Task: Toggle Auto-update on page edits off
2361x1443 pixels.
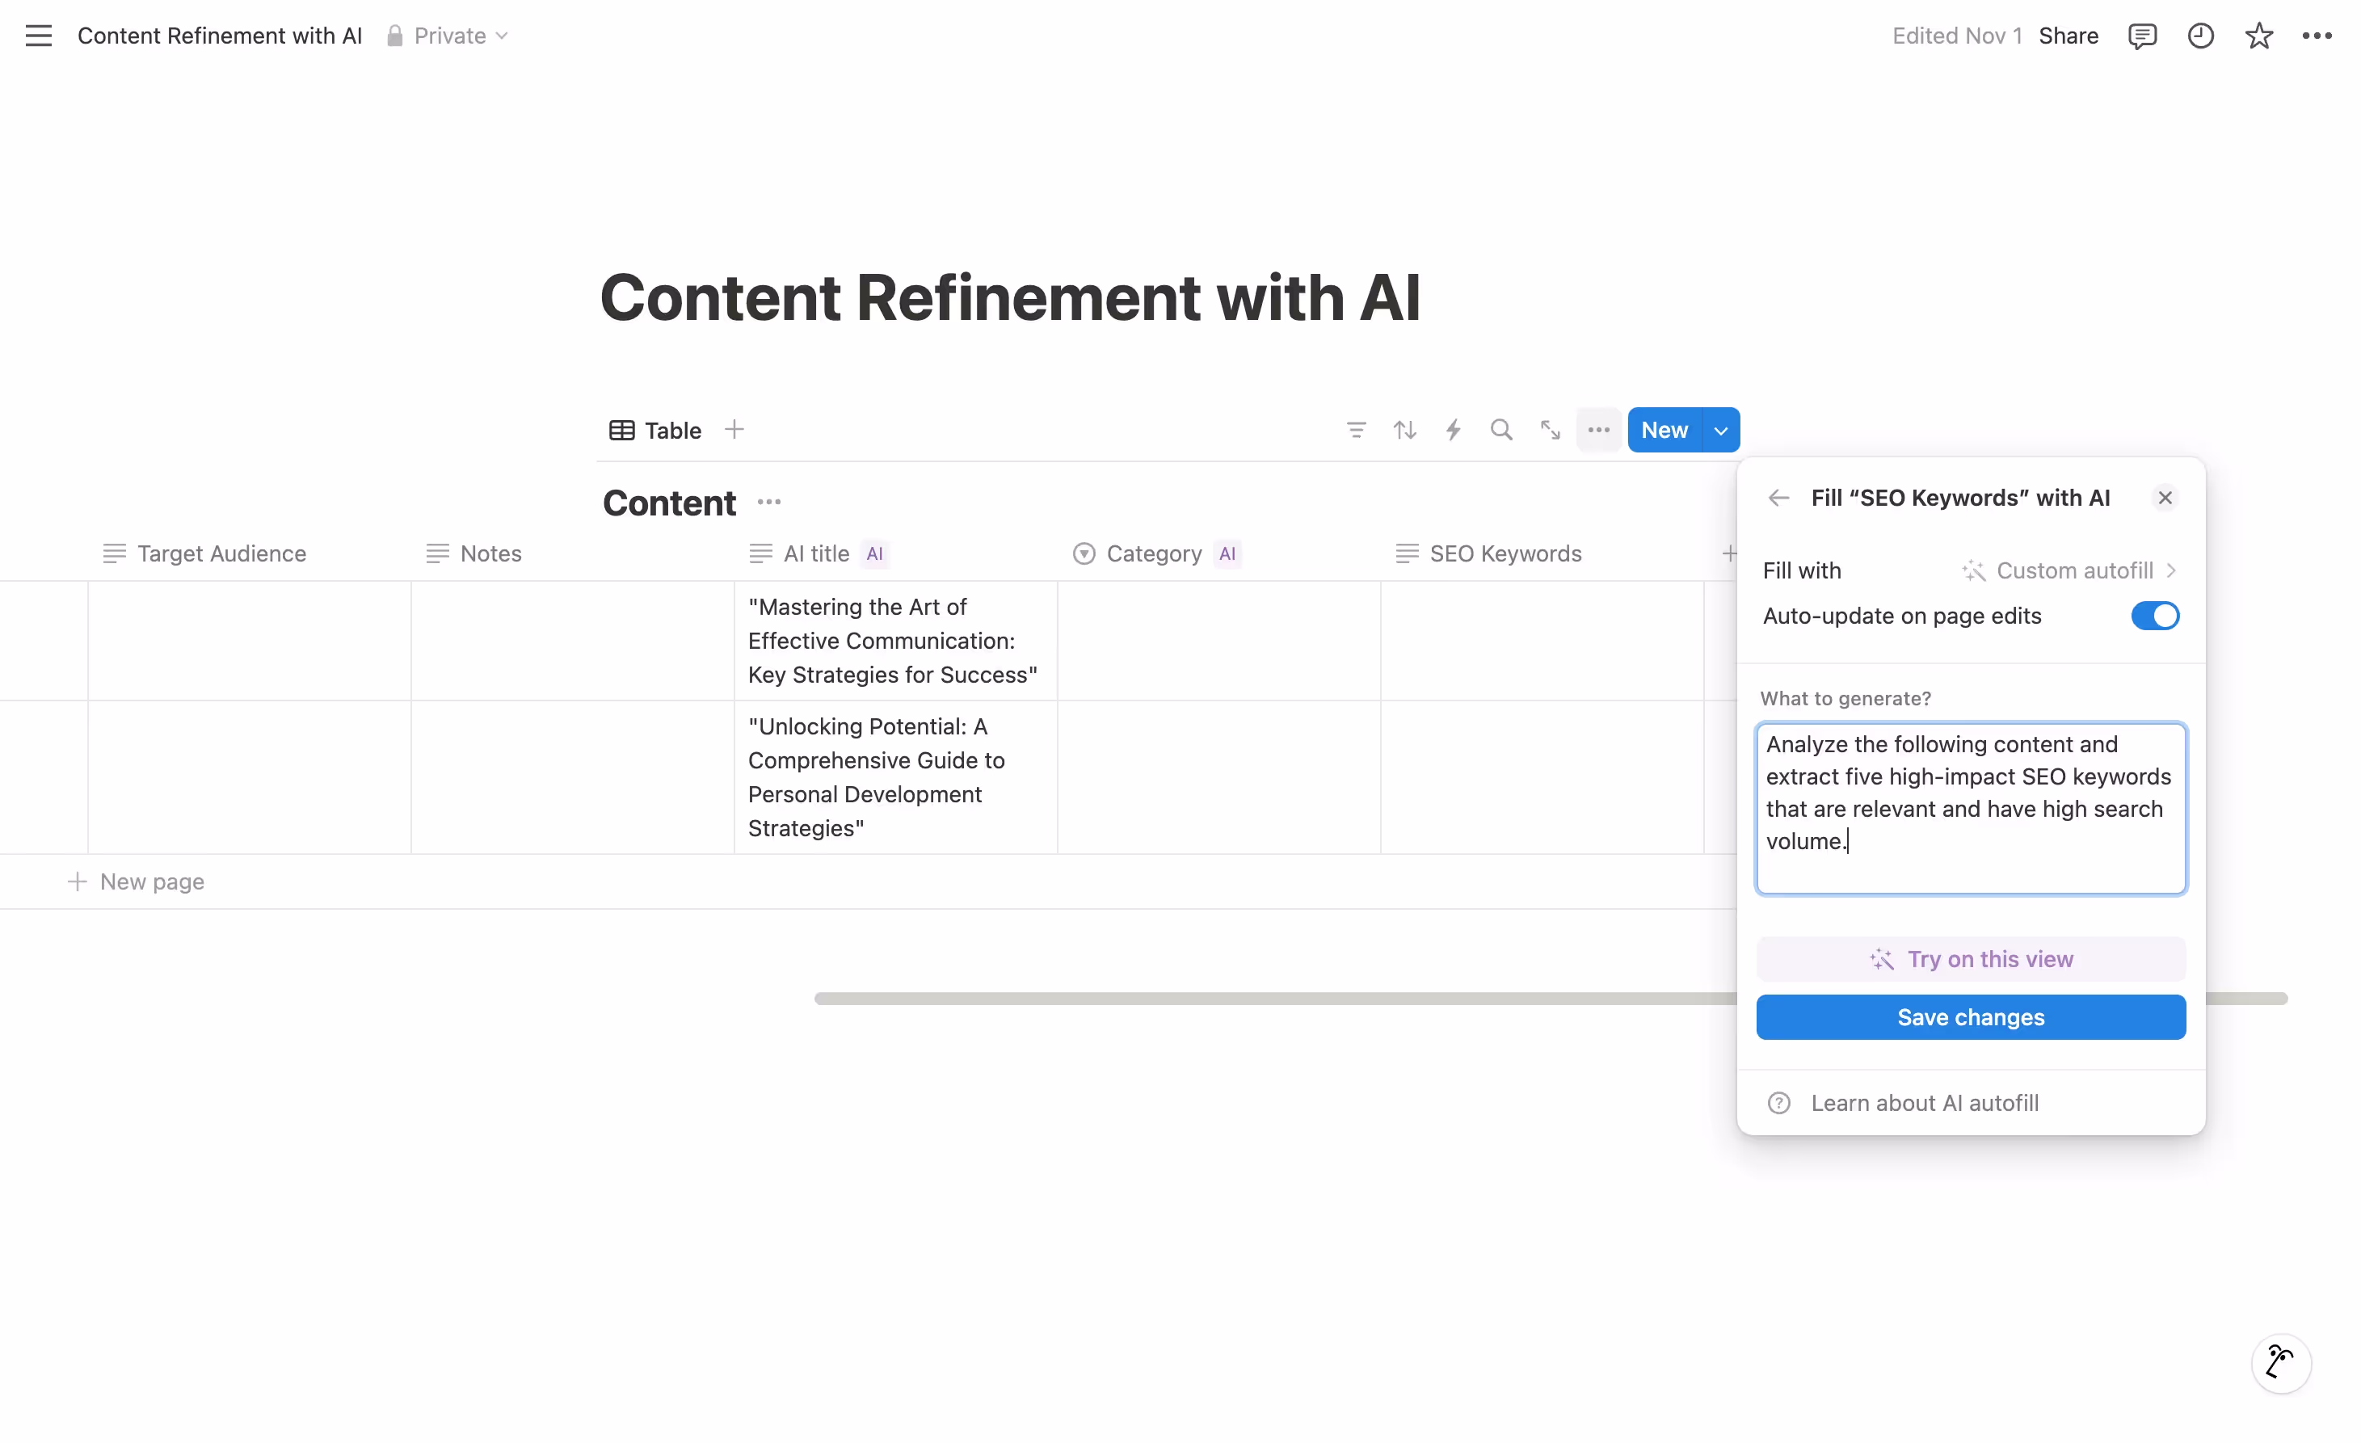Action: coord(2154,616)
